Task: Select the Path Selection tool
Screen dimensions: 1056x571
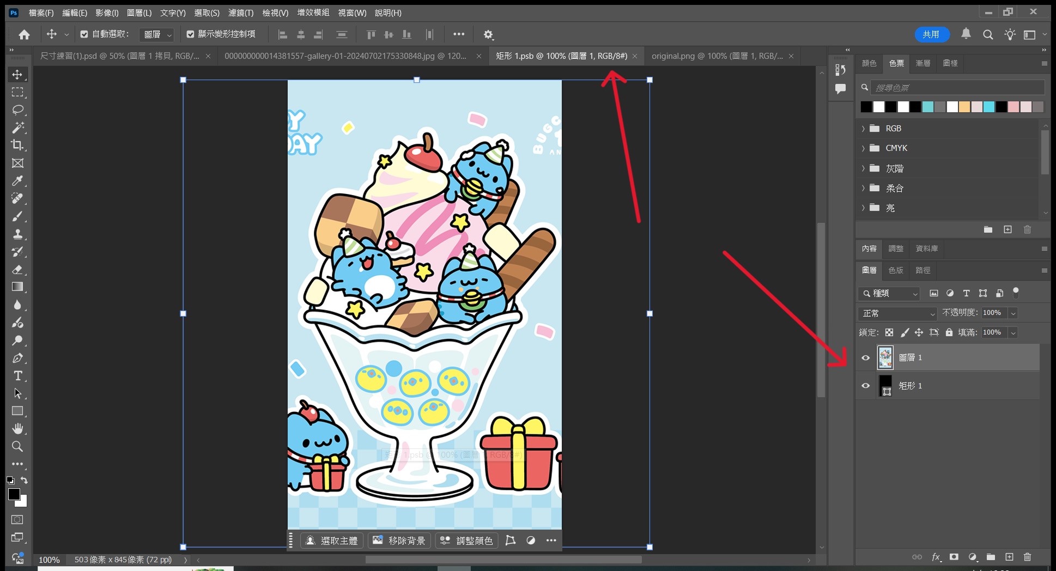Action: coord(17,393)
